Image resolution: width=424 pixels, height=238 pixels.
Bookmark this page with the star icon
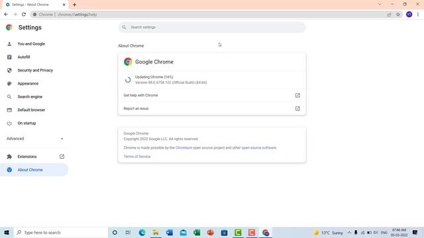click(x=398, y=15)
